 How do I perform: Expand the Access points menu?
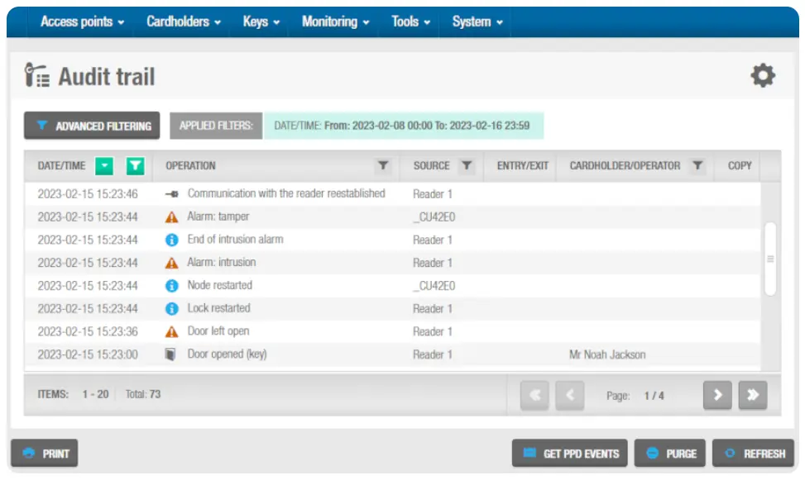click(x=82, y=22)
